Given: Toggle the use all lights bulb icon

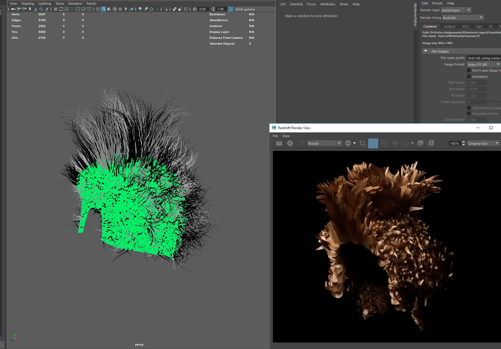Looking at the screenshot, I should tap(126, 9).
